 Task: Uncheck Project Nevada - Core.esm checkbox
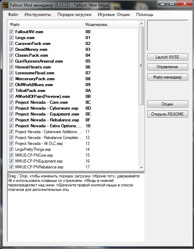point(11,102)
